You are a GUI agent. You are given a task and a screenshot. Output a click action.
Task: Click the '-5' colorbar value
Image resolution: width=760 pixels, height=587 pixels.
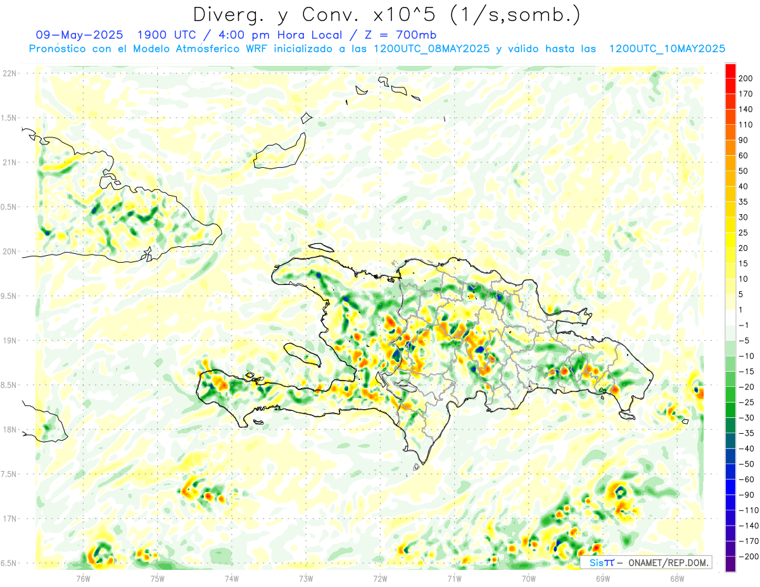point(744,341)
